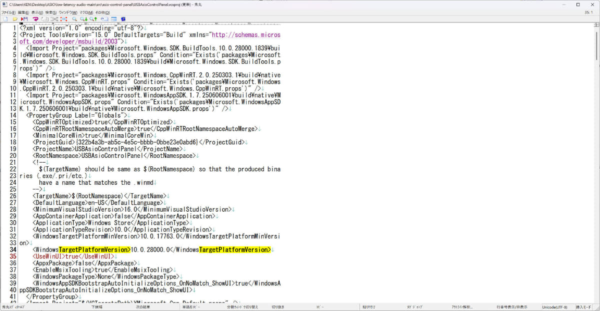Click the vertical scrollbar thumb
This screenshot has height=311, width=600.
tap(596, 45)
